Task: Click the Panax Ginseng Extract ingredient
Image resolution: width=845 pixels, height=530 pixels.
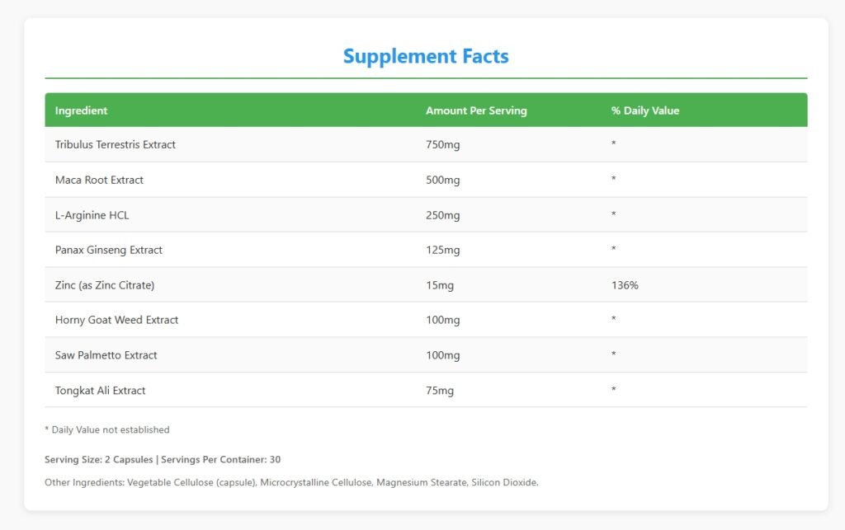Action: click(x=109, y=250)
